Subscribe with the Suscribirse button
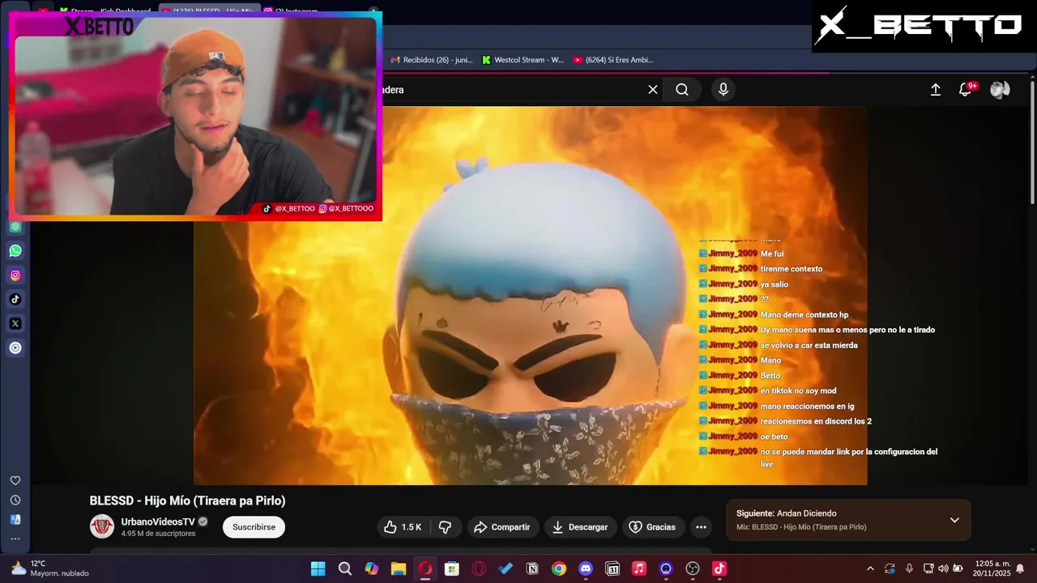Screen dimensions: 1037x583 [x=254, y=527]
